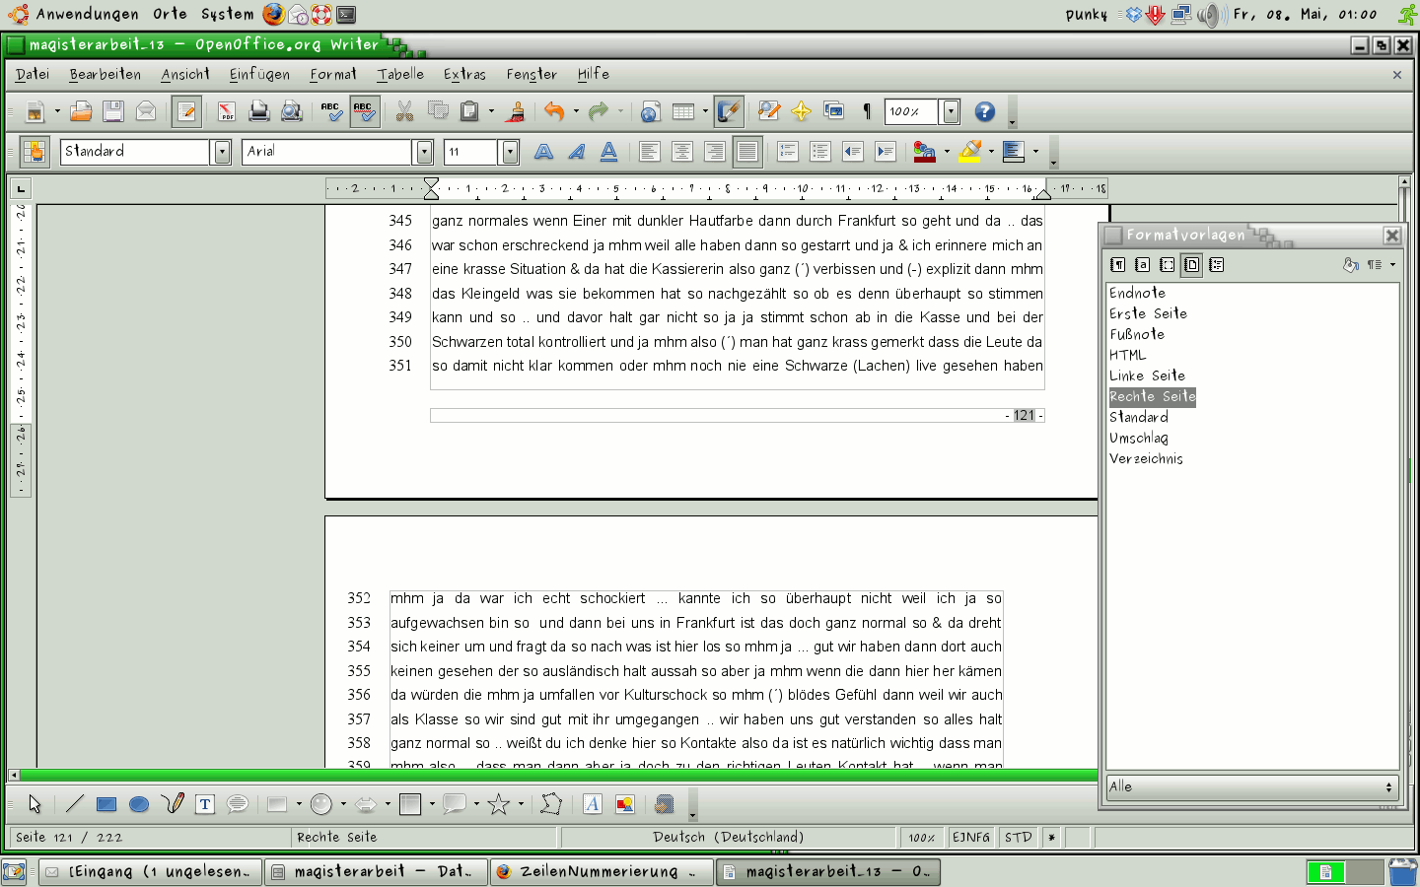The image size is (1420, 887).
Task: Open the Navigator star icon
Action: click(x=801, y=112)
